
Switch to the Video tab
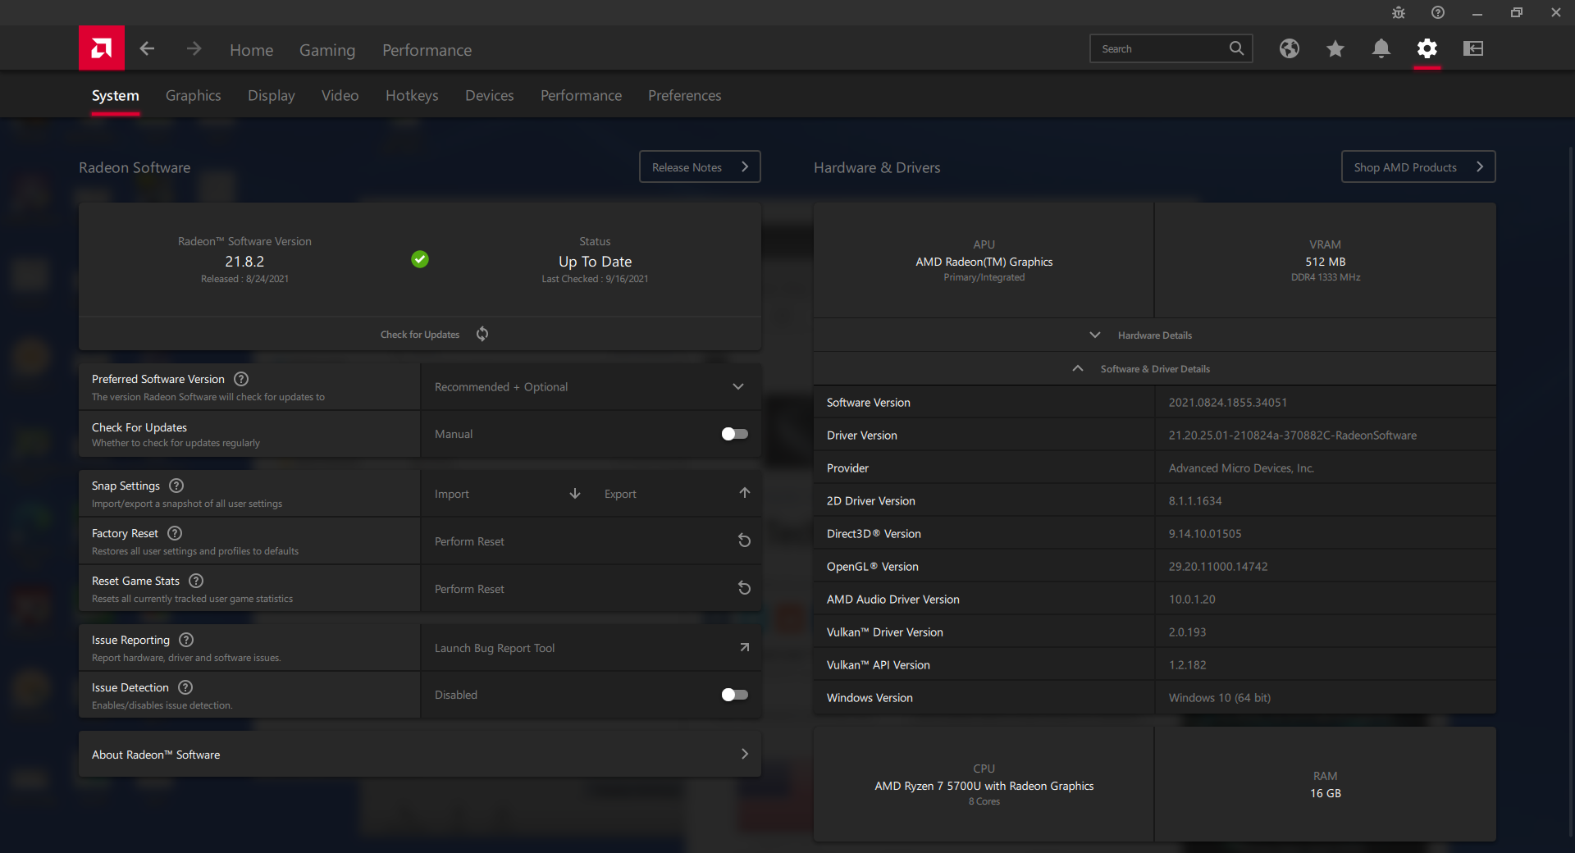click(340, 95)
